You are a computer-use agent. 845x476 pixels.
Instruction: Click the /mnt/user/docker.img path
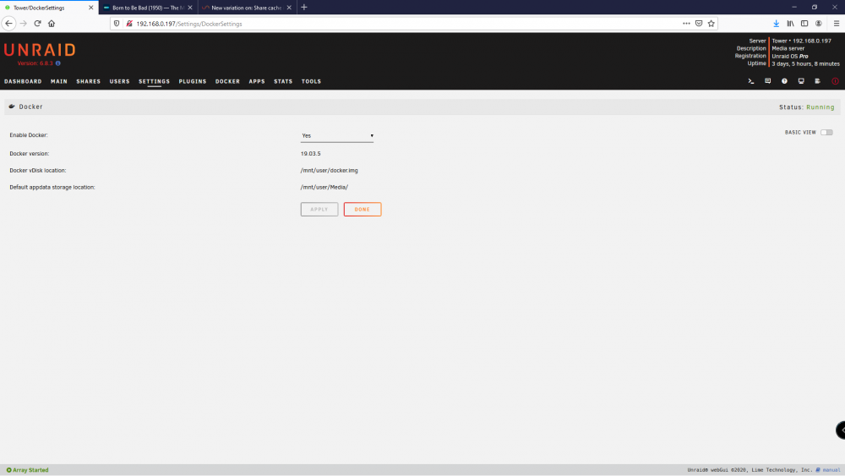[330, 170]
